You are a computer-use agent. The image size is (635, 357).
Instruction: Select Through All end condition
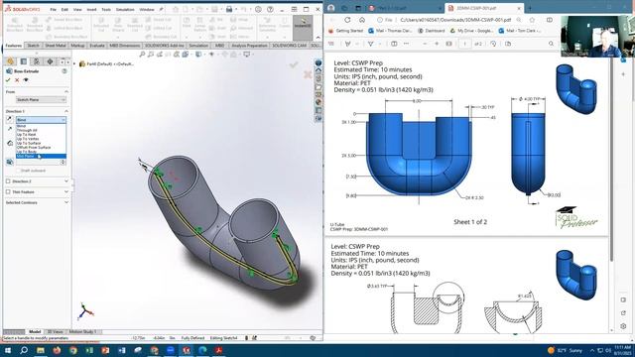(41, 130)
